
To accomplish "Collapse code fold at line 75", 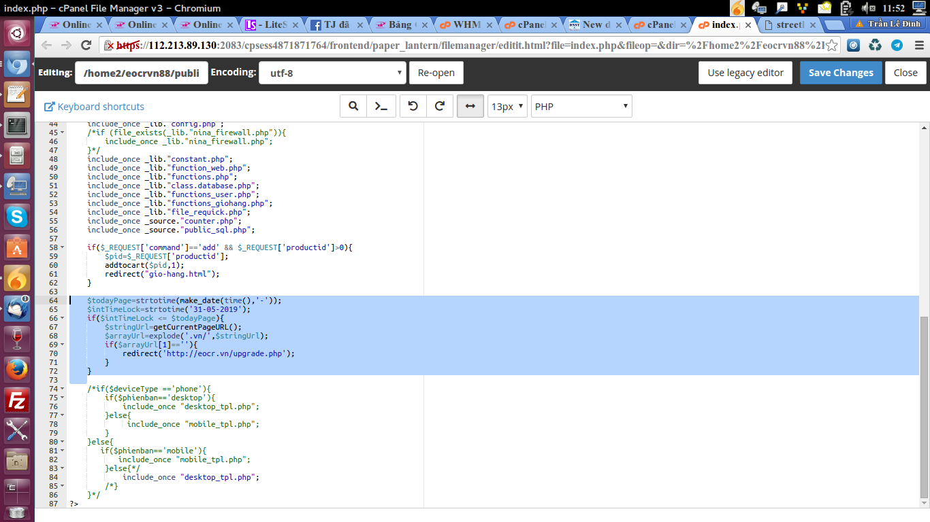I will coord(63,398).
